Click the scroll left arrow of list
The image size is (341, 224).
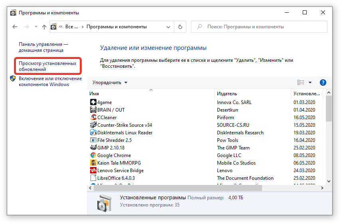[90, 188]
